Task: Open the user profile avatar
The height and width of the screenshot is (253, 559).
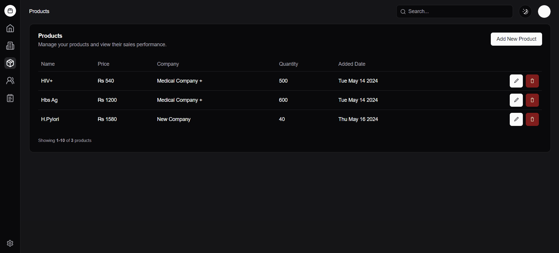Action: click(544, 12)
